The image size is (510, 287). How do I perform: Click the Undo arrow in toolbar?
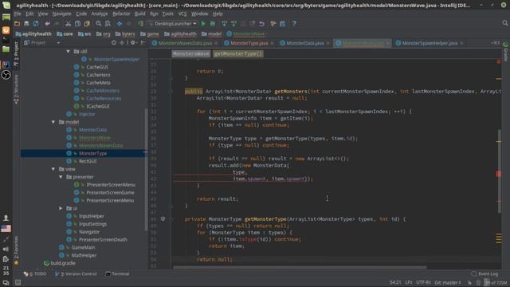[x=48, y=23]
